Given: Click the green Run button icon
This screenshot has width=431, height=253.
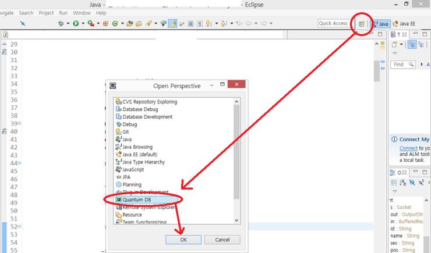Looking at the screenshot, I should [x=76, y=24].
